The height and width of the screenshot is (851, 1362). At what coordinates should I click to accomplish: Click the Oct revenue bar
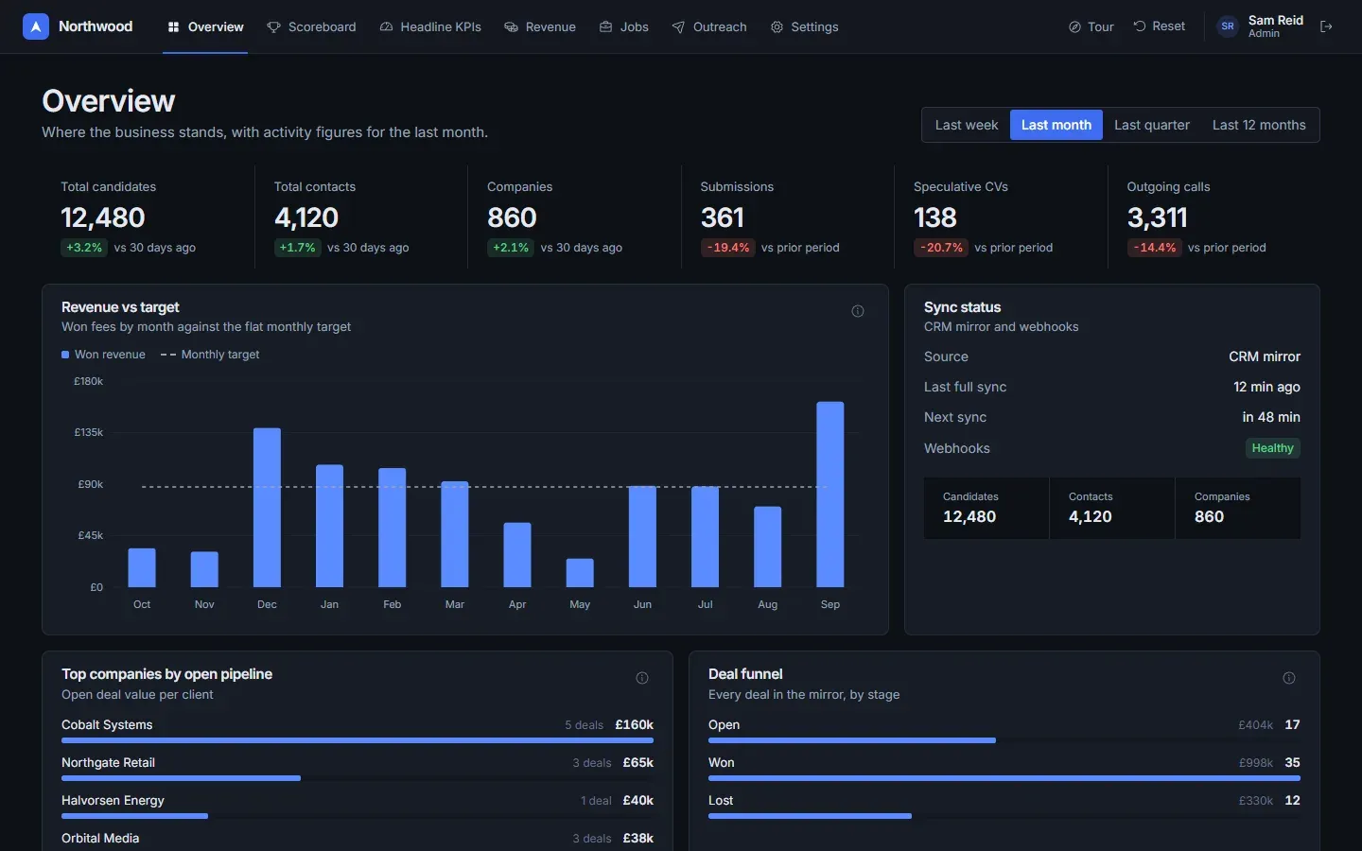142,567
